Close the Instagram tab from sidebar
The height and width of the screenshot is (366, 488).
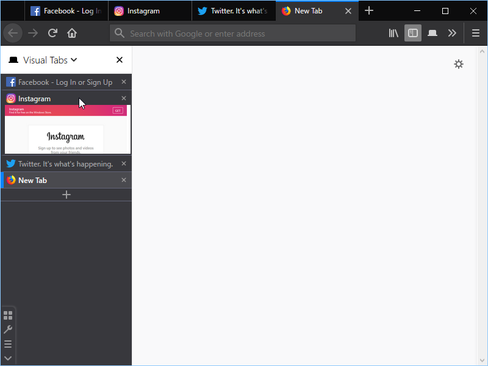coord(124,98)
